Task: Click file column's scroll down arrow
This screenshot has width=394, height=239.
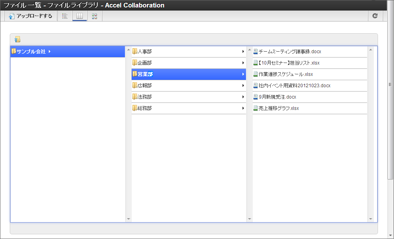Action: click(x=371, y=219)
